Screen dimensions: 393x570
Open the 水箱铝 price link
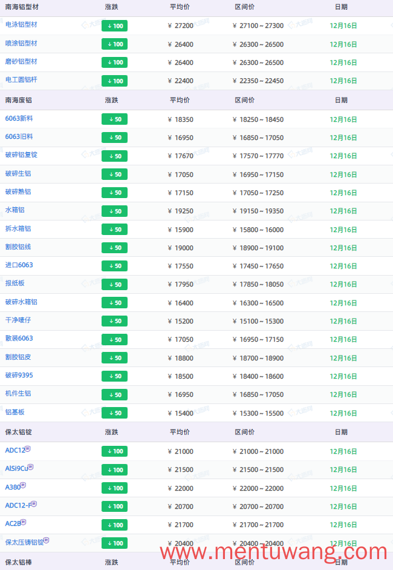[15, 210]
